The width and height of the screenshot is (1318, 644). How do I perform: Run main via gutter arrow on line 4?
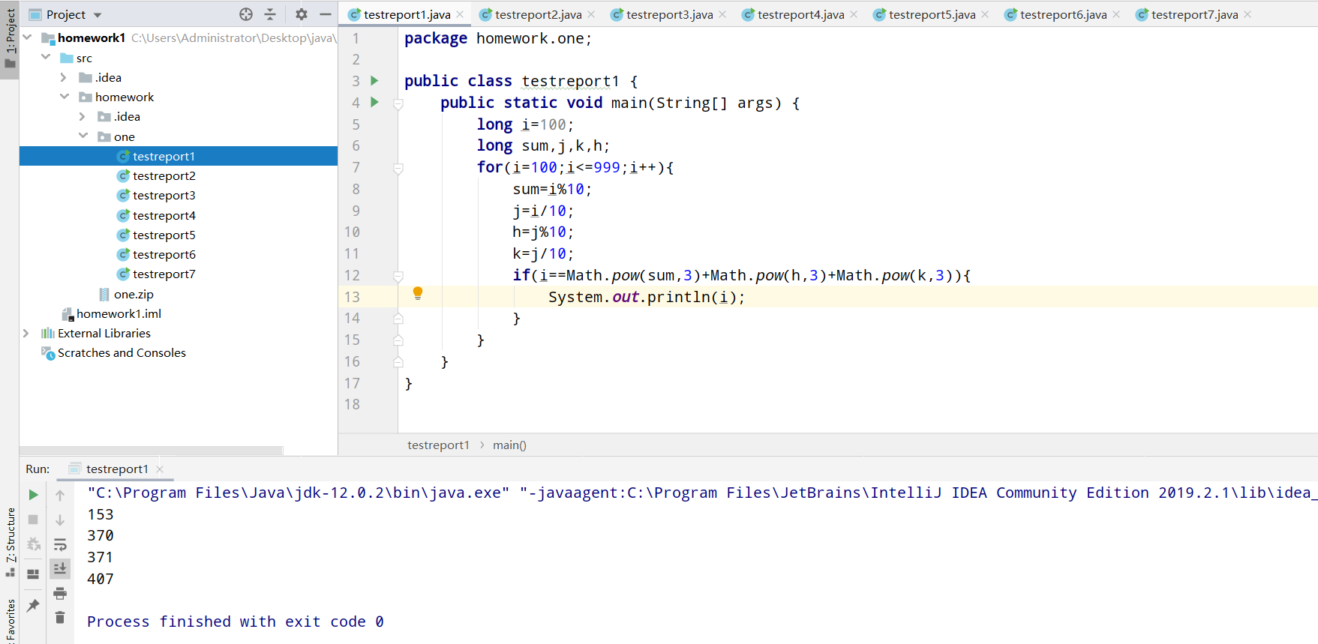tap(374, 102)
